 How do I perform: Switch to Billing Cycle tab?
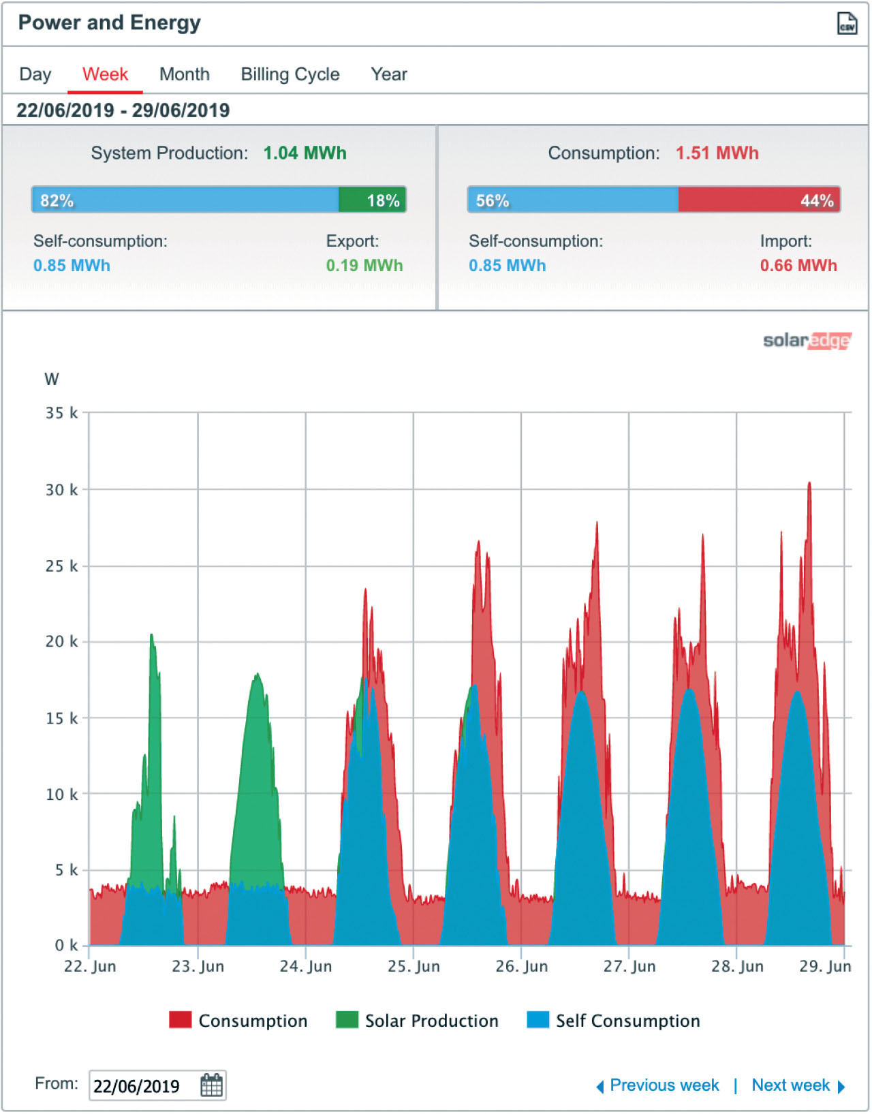290,74
